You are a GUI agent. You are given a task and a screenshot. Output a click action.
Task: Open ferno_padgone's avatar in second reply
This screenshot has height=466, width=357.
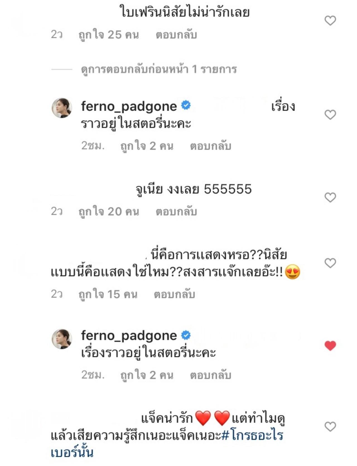point(62,339)
